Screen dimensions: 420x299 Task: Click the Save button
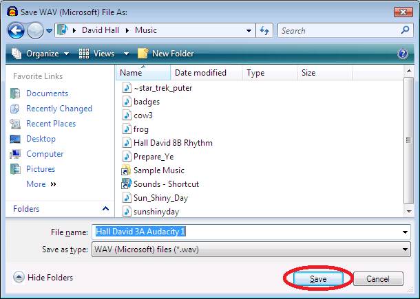318,279
